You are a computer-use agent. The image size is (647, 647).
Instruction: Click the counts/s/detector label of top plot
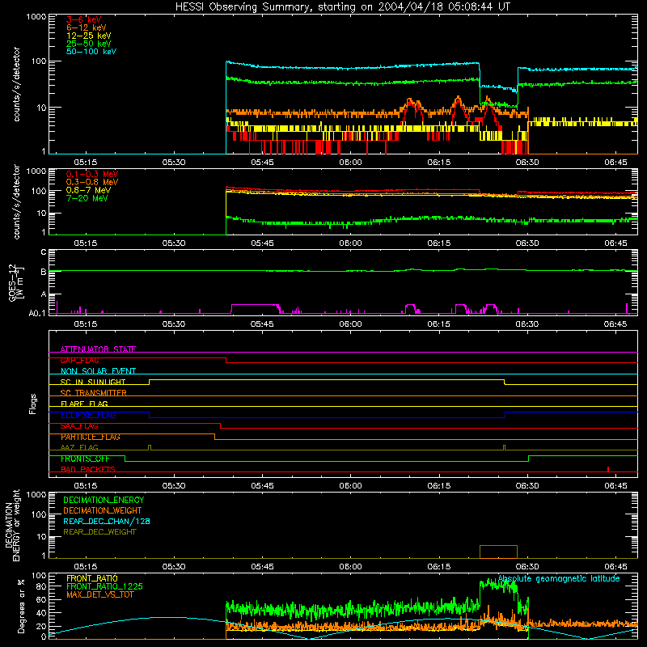(16, 84)
